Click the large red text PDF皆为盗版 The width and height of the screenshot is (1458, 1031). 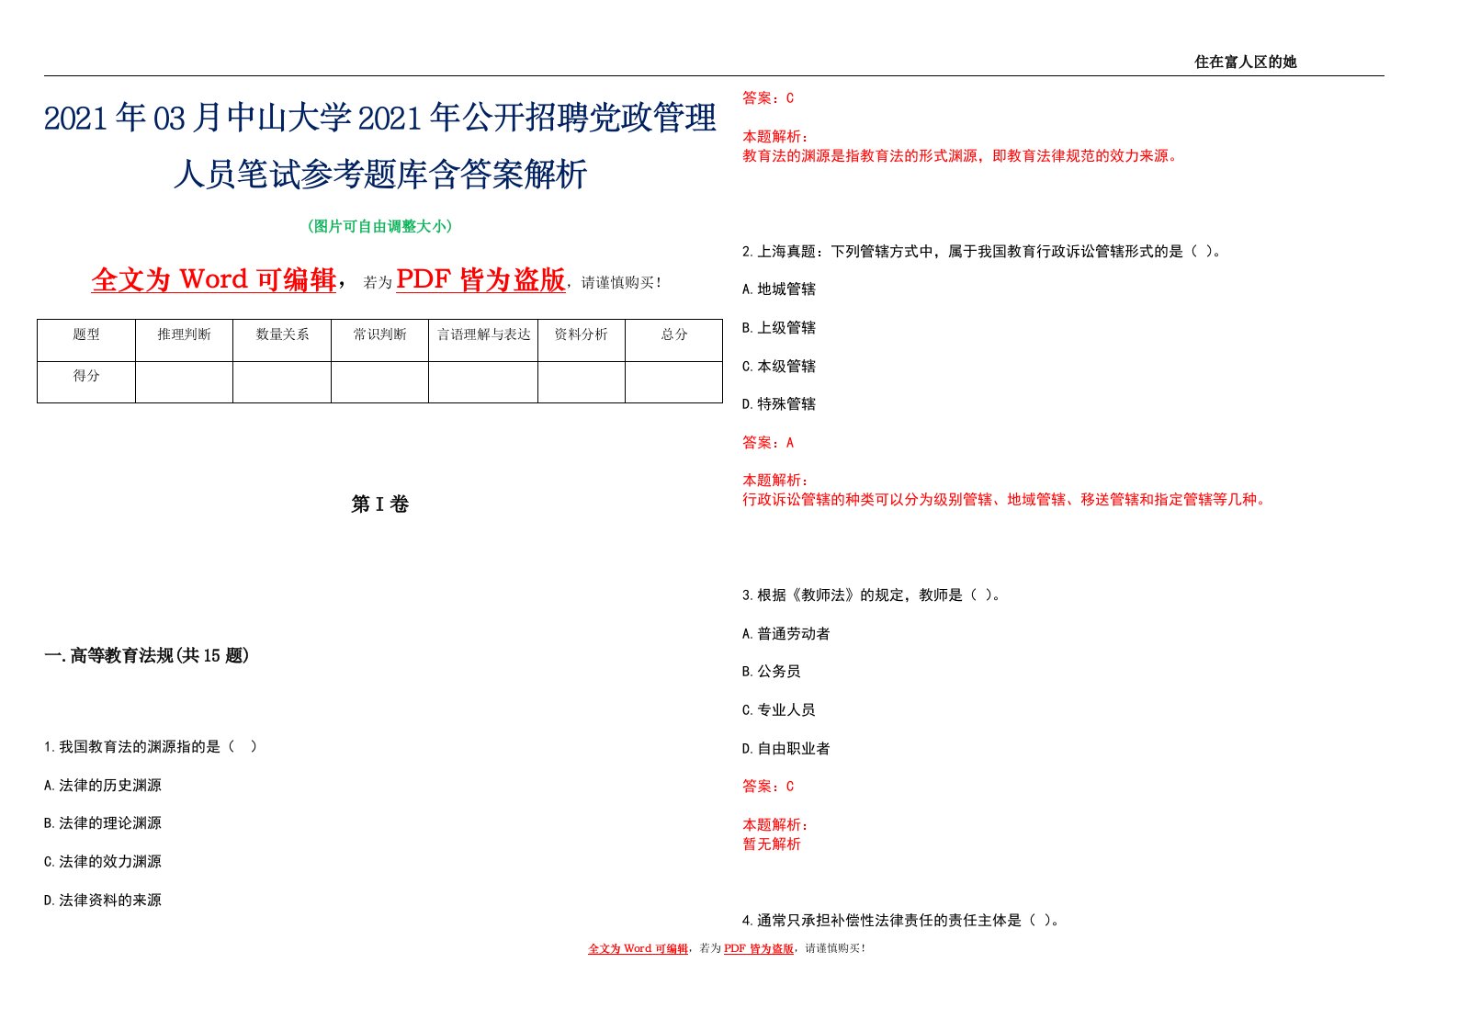click(480, 279)
